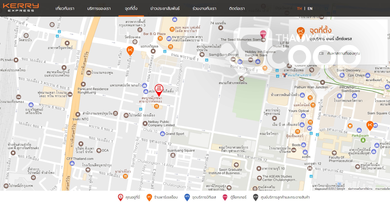The width and height of the screenshot is (390, 205).
Task: Click the Siam@Siam Design label
Action: 224,55
